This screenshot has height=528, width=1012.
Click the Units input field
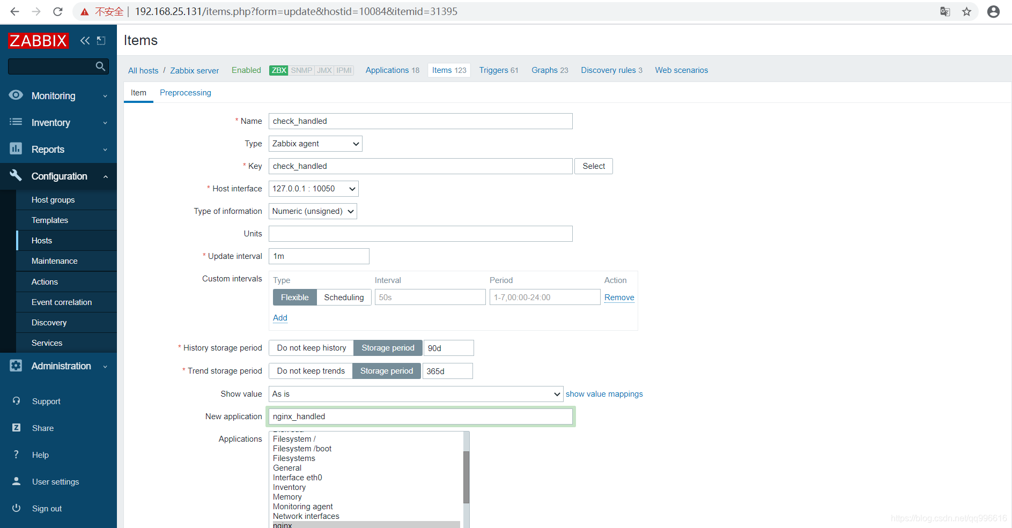(420, 234)
